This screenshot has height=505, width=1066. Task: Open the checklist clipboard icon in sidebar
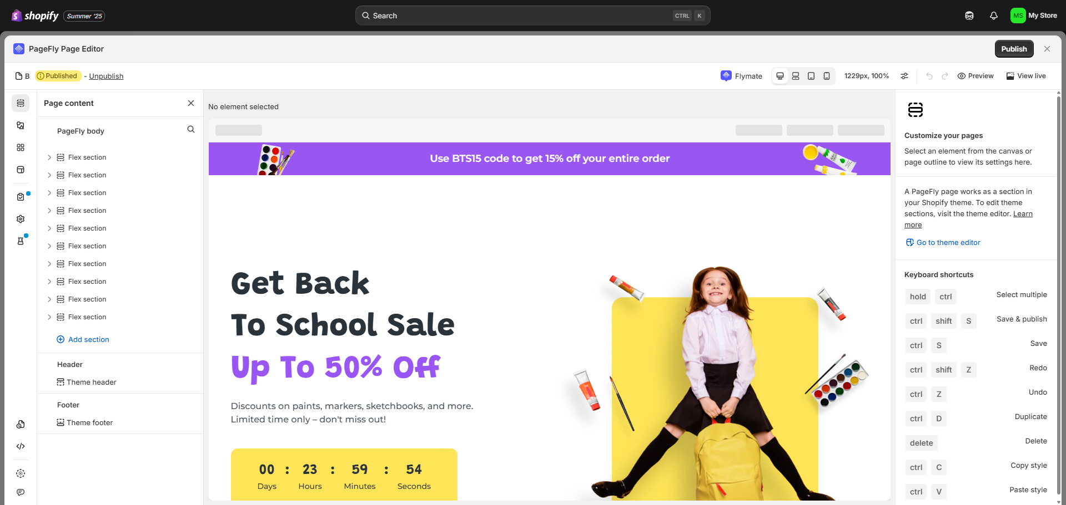point(21,197)
